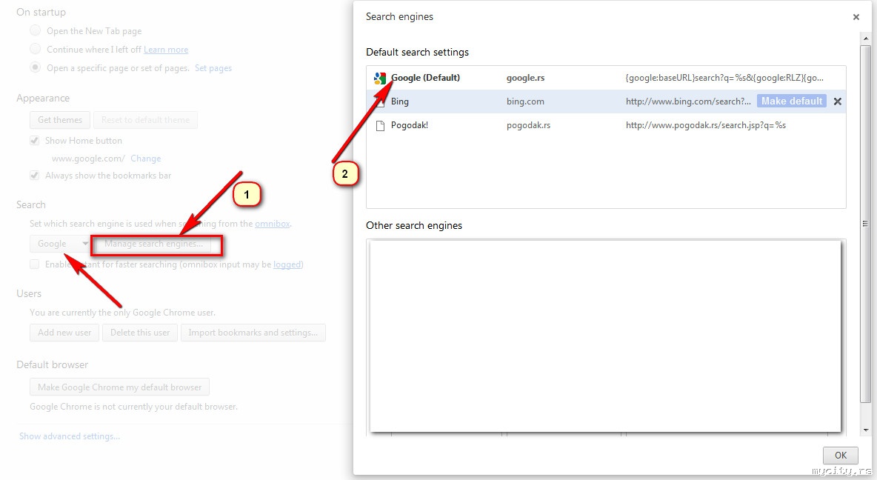Select the Pogodak! search engine name
This screenshot has width=877, height=480.
coord(410,124)
